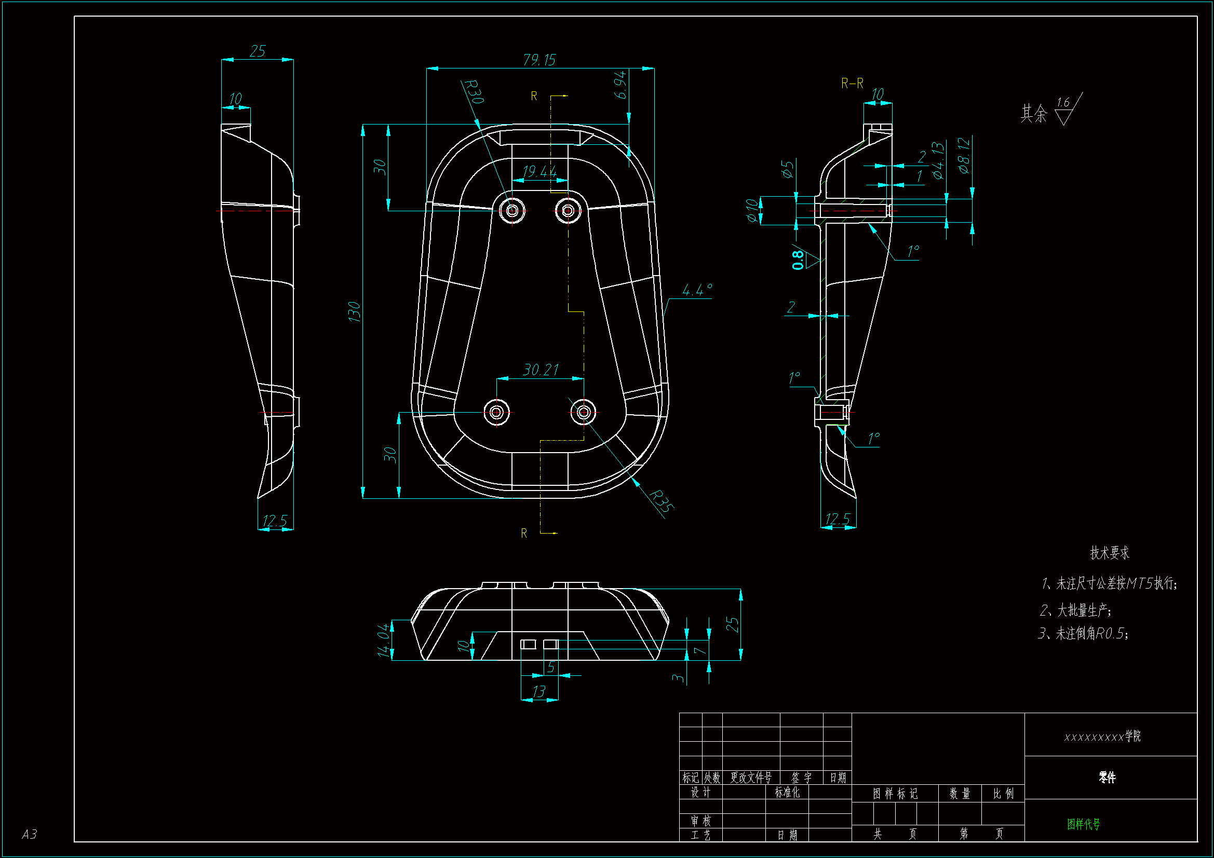Click the 技术要求 heading text
Viewport: 1214px width, 858px height.
(x=1109, y=553)
